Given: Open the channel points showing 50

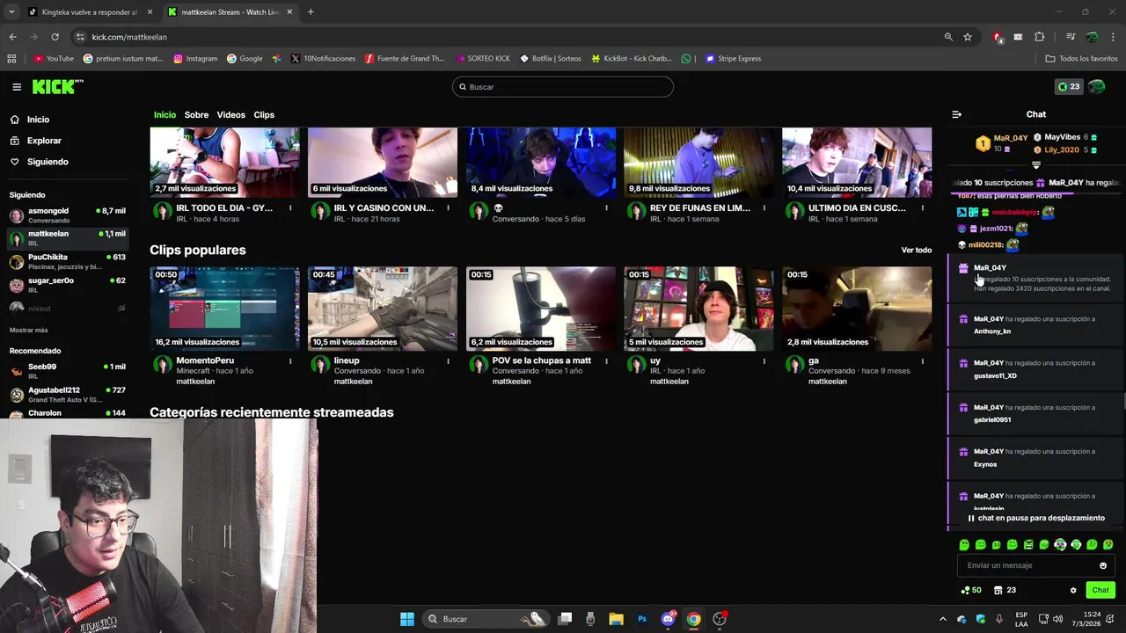Looking at the screenshot, I should pos(972,590).
